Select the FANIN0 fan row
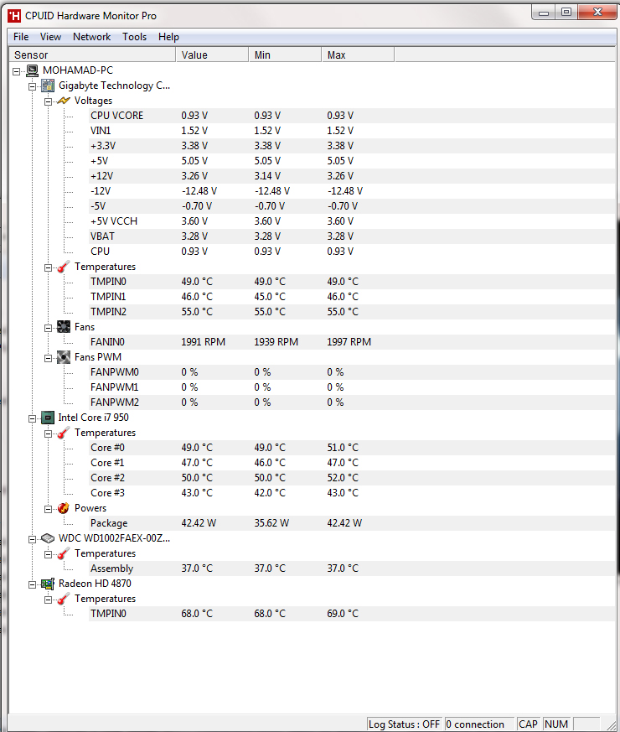The width and height of the screenshot is (620, 732). [352, 342]
